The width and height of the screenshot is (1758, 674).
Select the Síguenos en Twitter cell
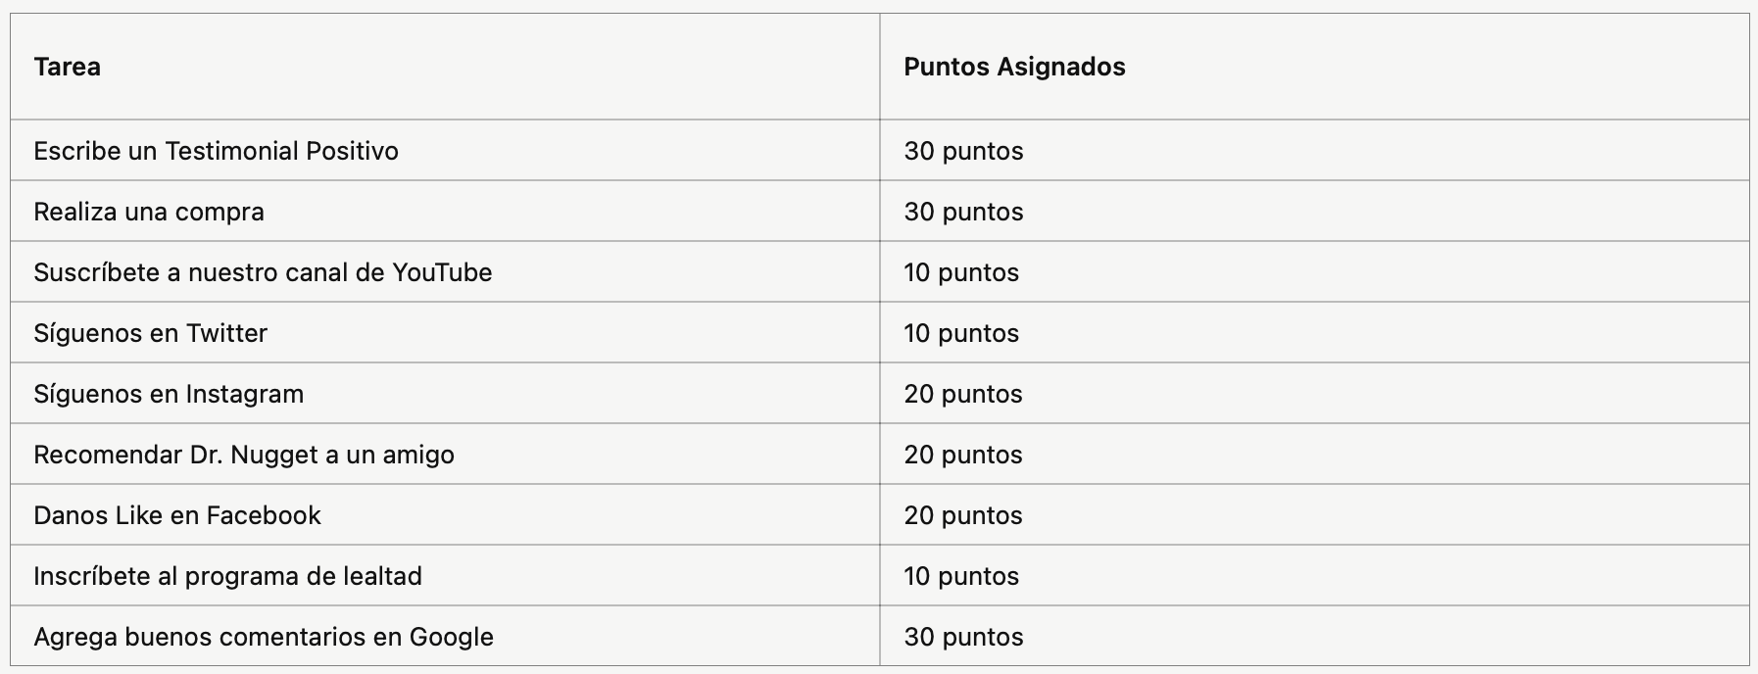pos(445,332)
